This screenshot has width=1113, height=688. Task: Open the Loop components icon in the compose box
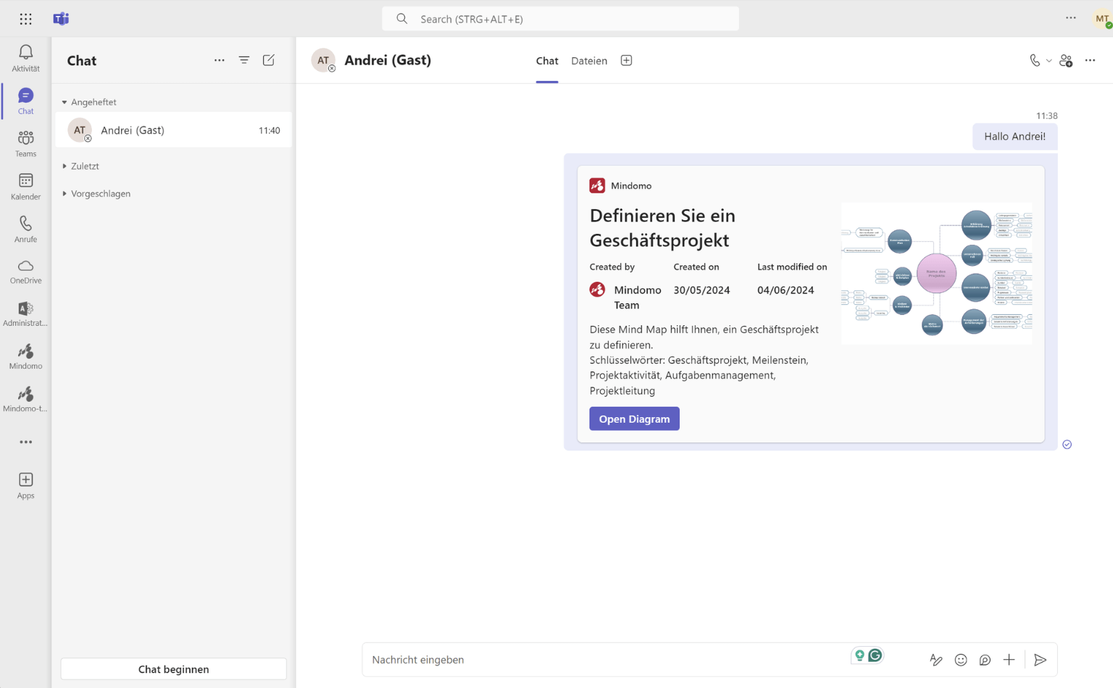click(985, 660)
